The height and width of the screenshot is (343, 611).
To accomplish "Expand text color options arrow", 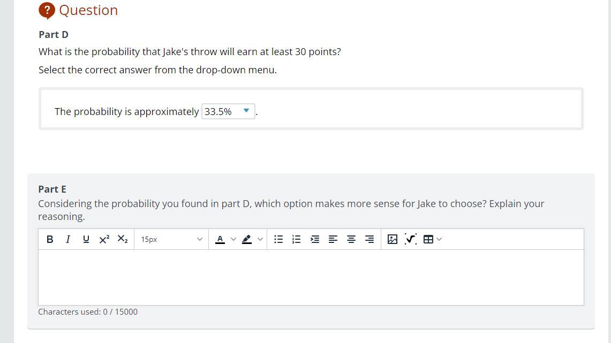I will pos(233,239).
